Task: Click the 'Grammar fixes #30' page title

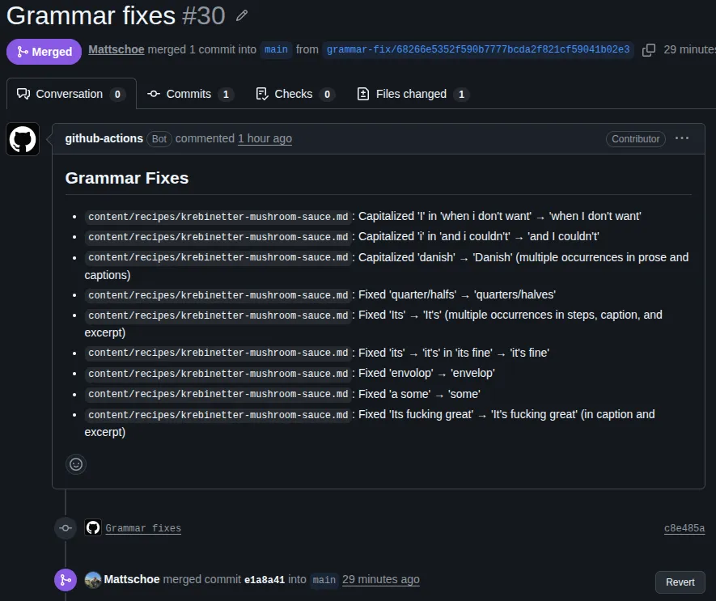Action: click(116, 16)
